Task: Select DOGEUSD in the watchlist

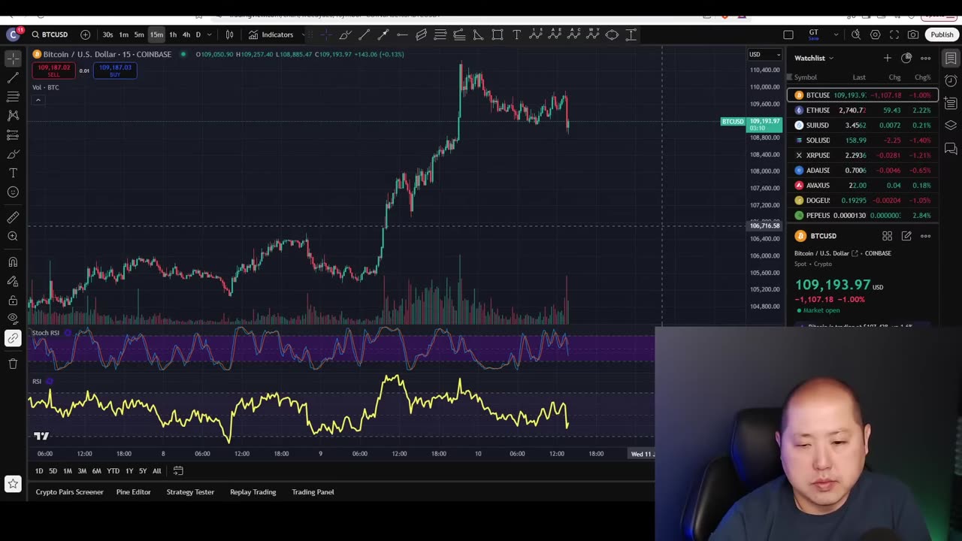Action: (x=863, y=201)
